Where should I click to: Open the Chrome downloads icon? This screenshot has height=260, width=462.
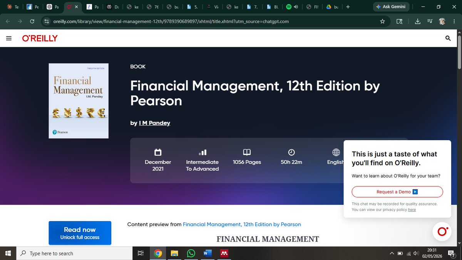coord(418,22)
